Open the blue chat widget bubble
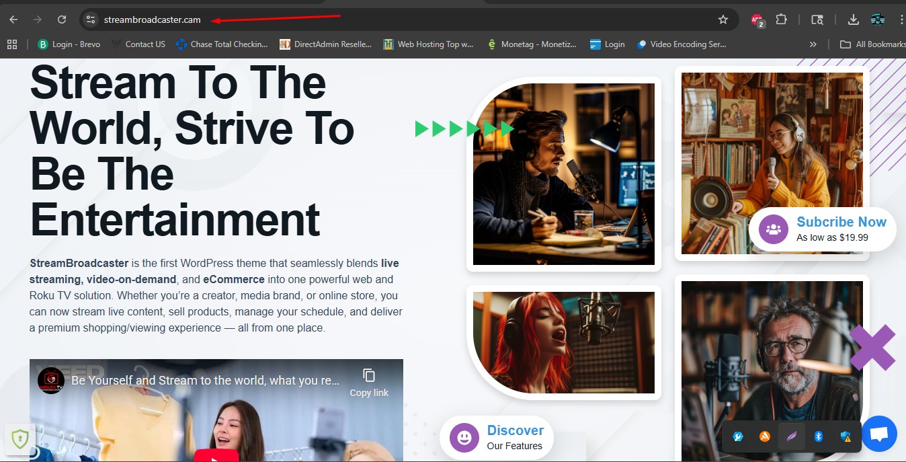Screen dimensions: 906x462 [x=878, y=433]
